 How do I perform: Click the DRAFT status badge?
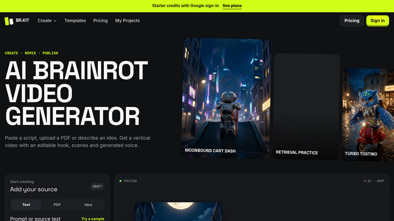coord(97,187)
